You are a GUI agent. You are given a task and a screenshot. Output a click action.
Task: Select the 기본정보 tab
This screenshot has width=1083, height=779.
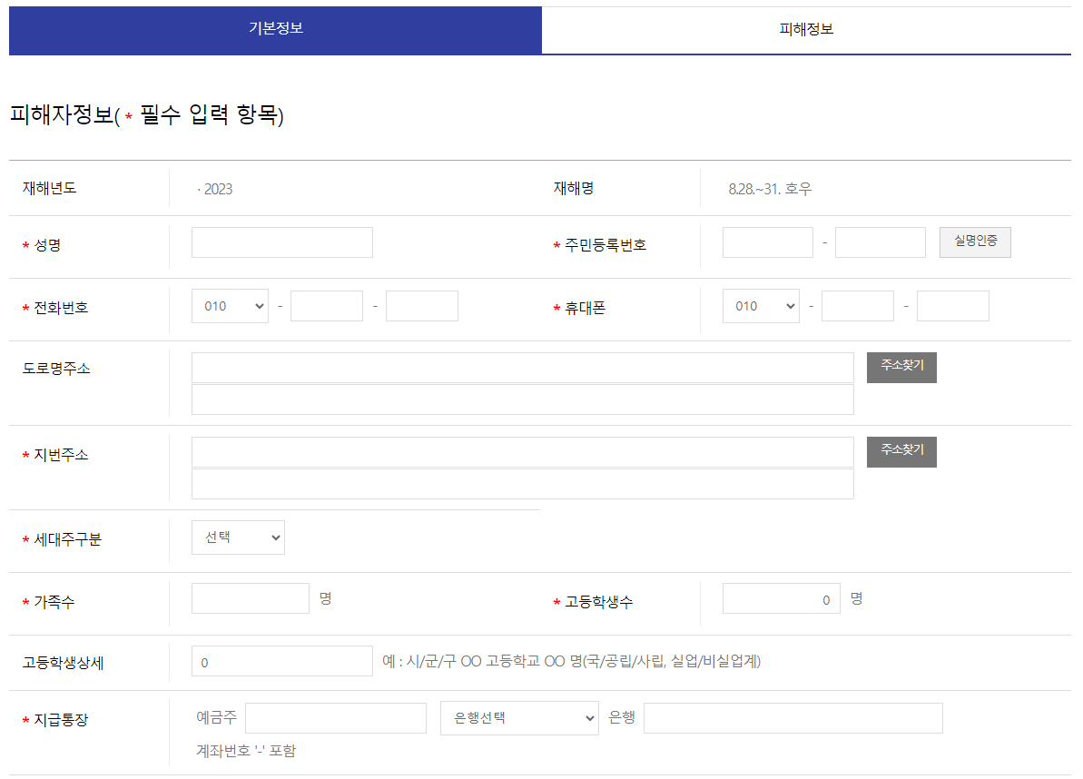click(274, 30)
